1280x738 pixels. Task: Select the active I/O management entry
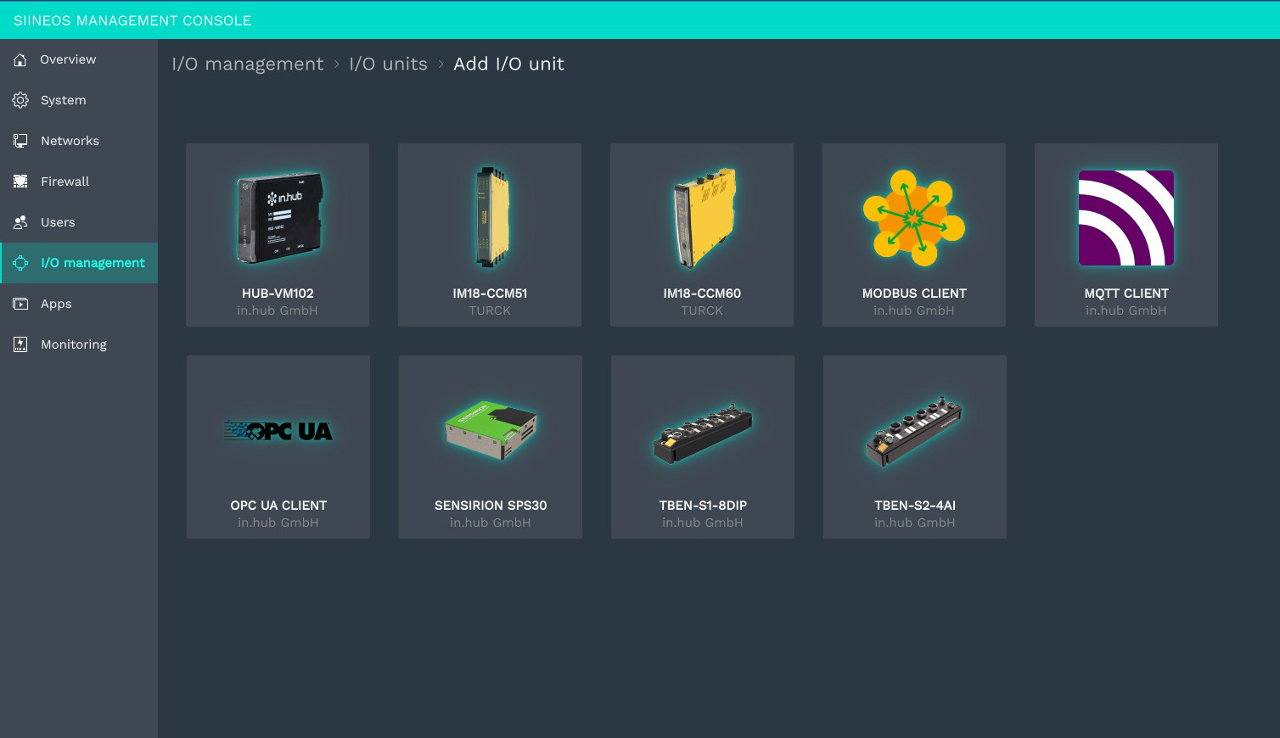coord(79,263)
